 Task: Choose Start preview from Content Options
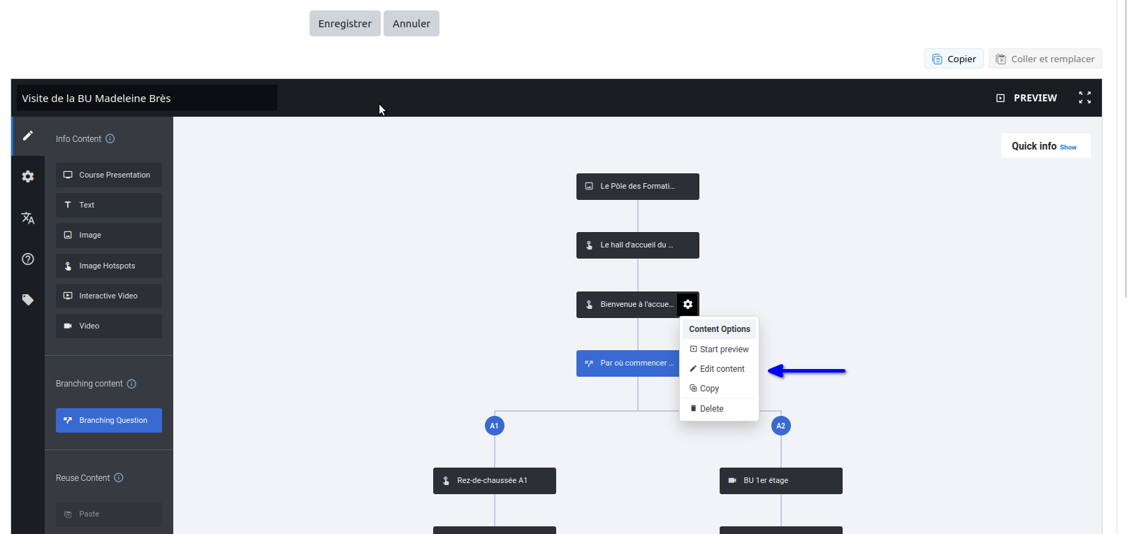(723, 349)
